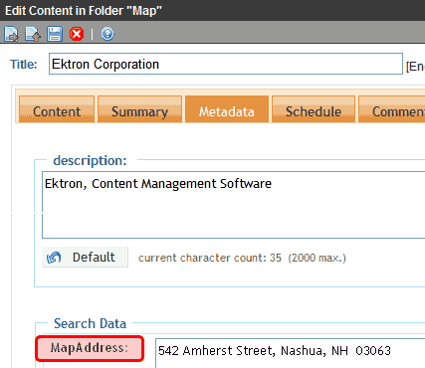The width and height of the screenshot is (425, 368).
Task: Switch to the Content tab
Action: tap(57, 109)
